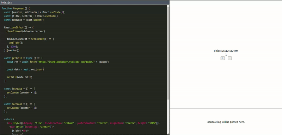Click the 'setCounter(counter - 1);' line
This screenshot has width=282, height=135.
click(x=22, y=108)
